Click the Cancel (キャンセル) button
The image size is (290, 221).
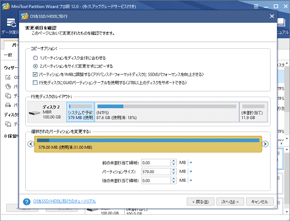(x=260, y=202)
